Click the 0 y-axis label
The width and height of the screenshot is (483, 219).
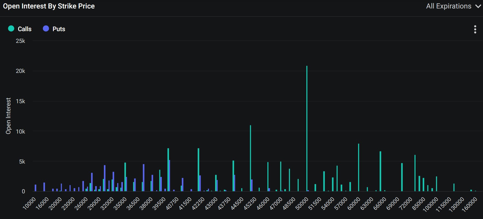click(x=24, y=191)
